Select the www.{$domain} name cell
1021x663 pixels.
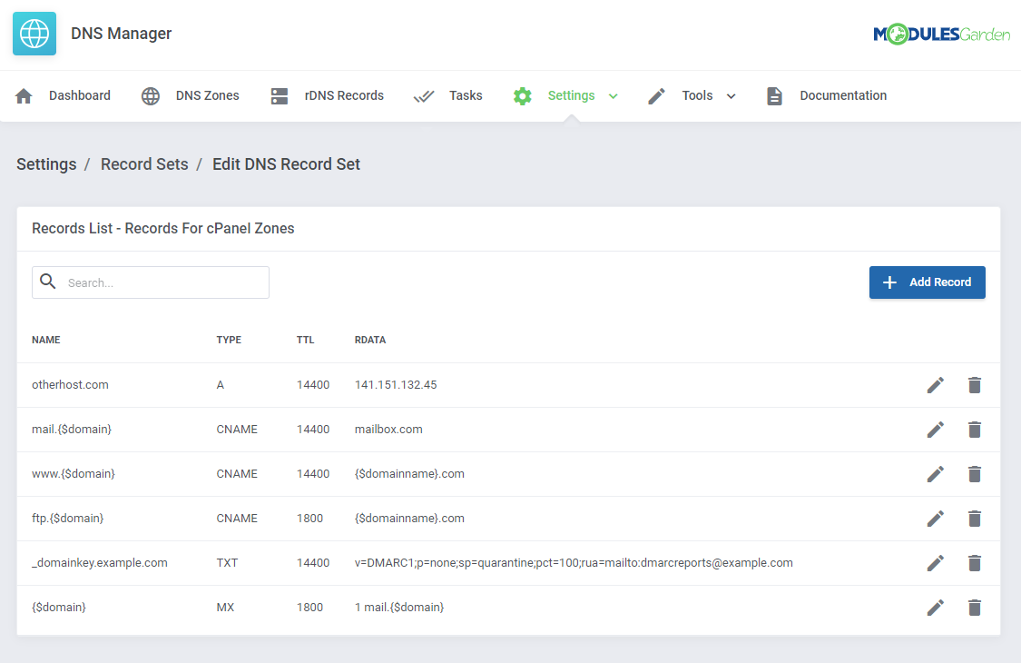[x=73, y=473]
